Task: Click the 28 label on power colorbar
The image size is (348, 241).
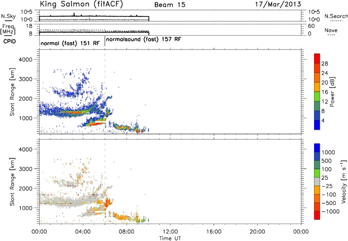Action: click(x=325, y=64)
